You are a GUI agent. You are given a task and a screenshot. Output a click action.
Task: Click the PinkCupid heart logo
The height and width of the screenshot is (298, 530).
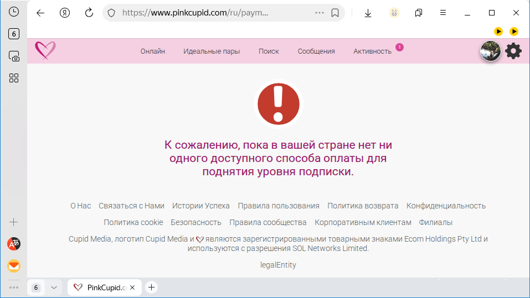[x=45, y=51]
